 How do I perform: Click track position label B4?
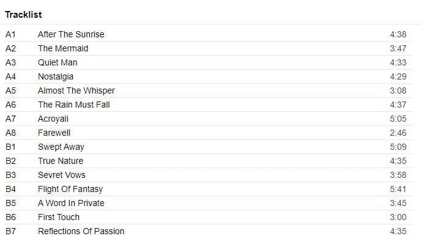(x=10, y=189)
